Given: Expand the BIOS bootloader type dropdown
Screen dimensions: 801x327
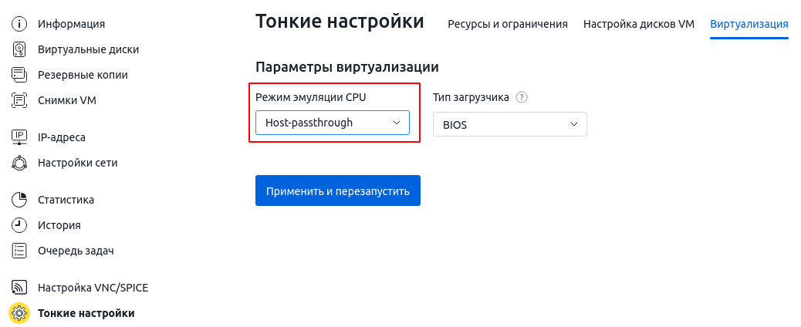Looking at the screenshot, I should point(510,124).
